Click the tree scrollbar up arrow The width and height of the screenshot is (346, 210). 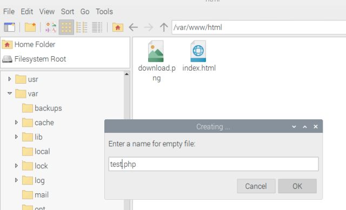tap(127, 74)
